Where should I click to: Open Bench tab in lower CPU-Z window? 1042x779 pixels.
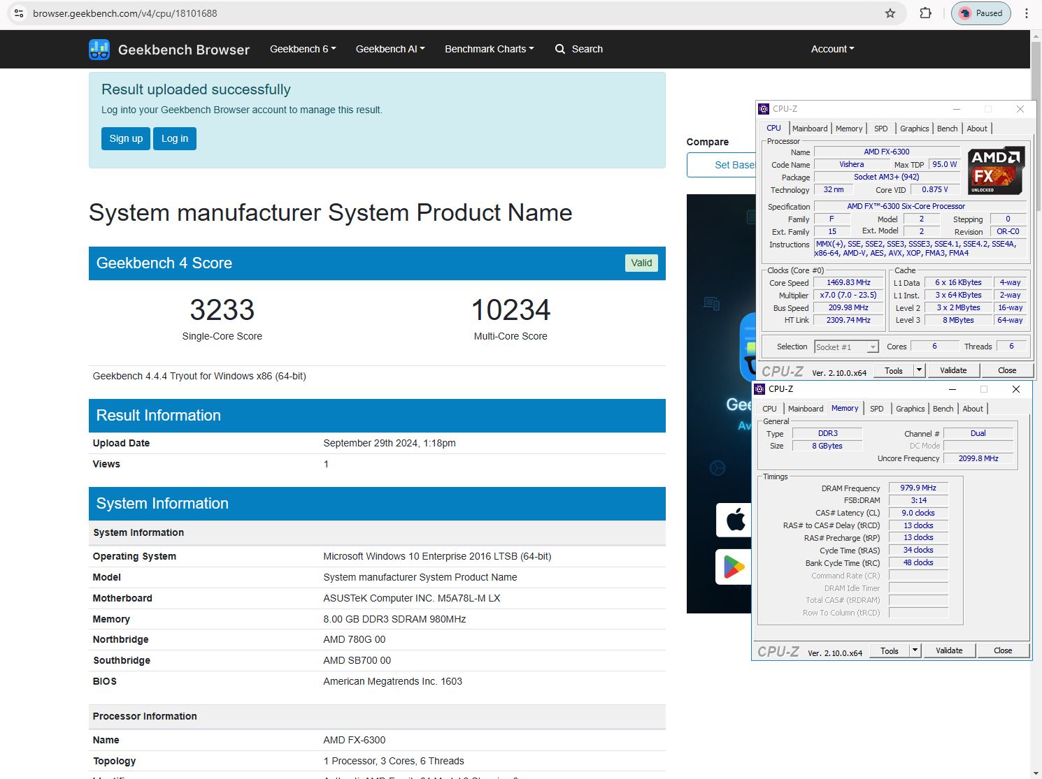tap(943, 409)
